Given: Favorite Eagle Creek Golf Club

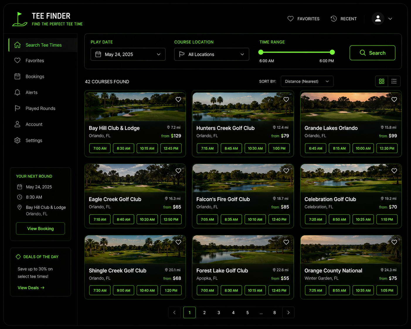Looking at the screenshot, I should (178, 171).
